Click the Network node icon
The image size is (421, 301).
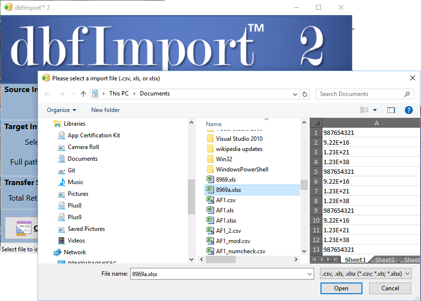tap(58, 252)
